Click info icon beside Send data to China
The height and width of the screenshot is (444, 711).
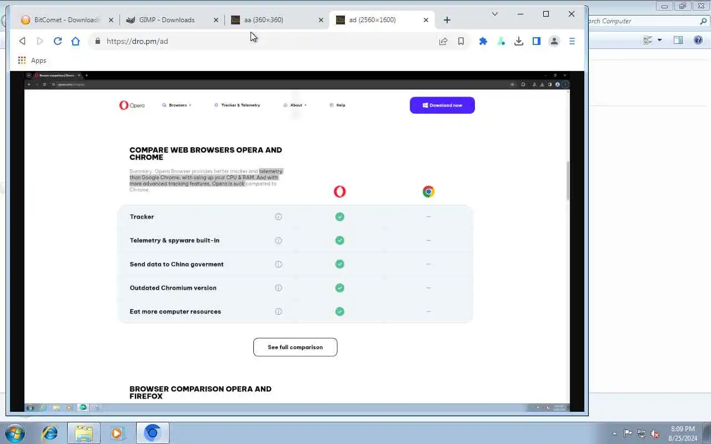pyautogui.click(x=278, y=264)
